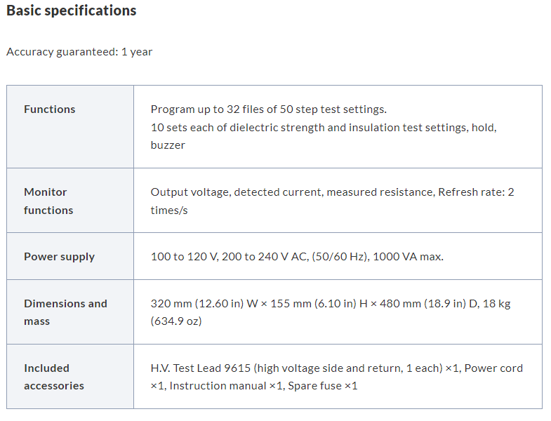Click the "Dimensions and mass" row label
The image size is (551, 421).
(65, 312)
